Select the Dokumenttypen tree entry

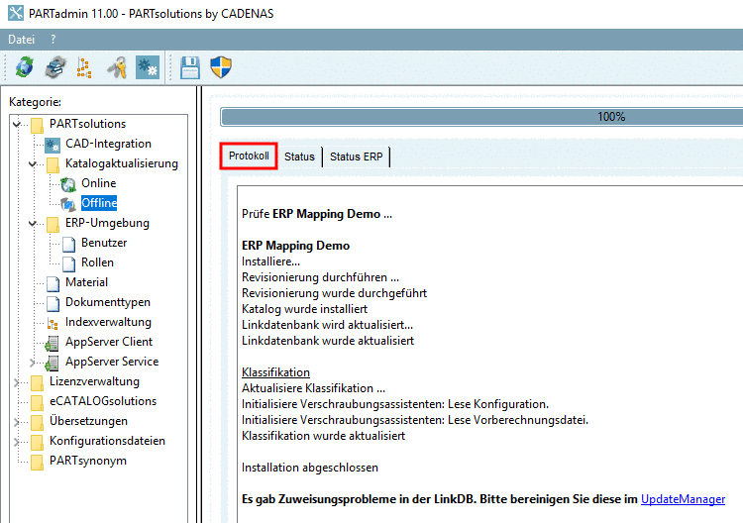coord(108,302)
